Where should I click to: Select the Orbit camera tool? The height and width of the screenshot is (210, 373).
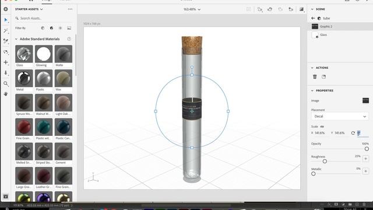tap(6, 52)
